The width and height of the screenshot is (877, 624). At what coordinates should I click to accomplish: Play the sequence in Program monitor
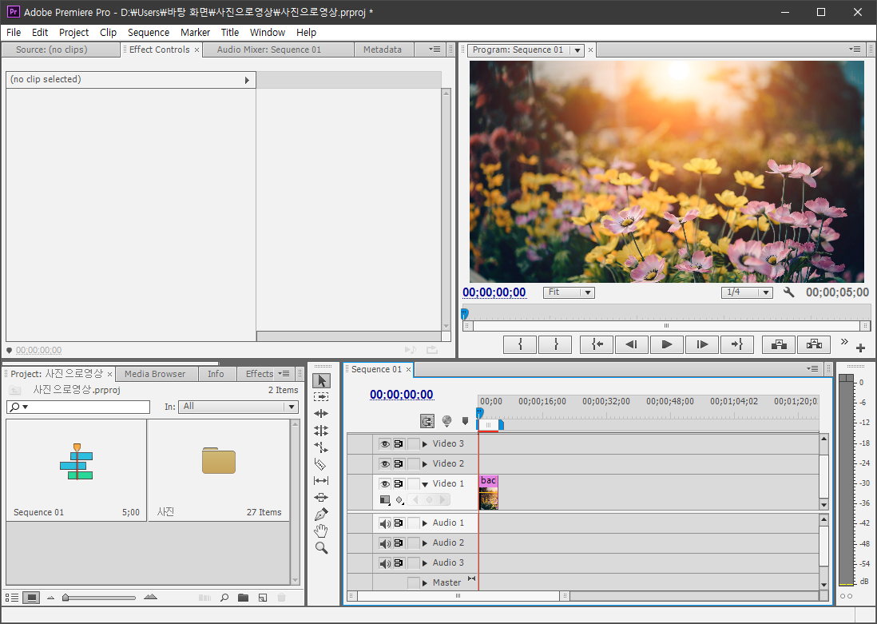tap(667, 344)
